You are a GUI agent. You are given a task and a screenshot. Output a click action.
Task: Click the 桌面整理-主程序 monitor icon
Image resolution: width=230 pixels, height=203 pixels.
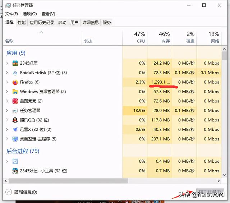tap(15, 139)
